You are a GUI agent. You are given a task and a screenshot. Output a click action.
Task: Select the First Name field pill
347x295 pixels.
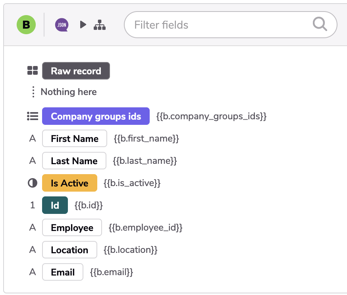click(75, 138)
